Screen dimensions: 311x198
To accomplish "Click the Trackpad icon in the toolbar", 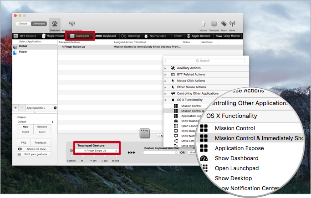I will point(214,24).
